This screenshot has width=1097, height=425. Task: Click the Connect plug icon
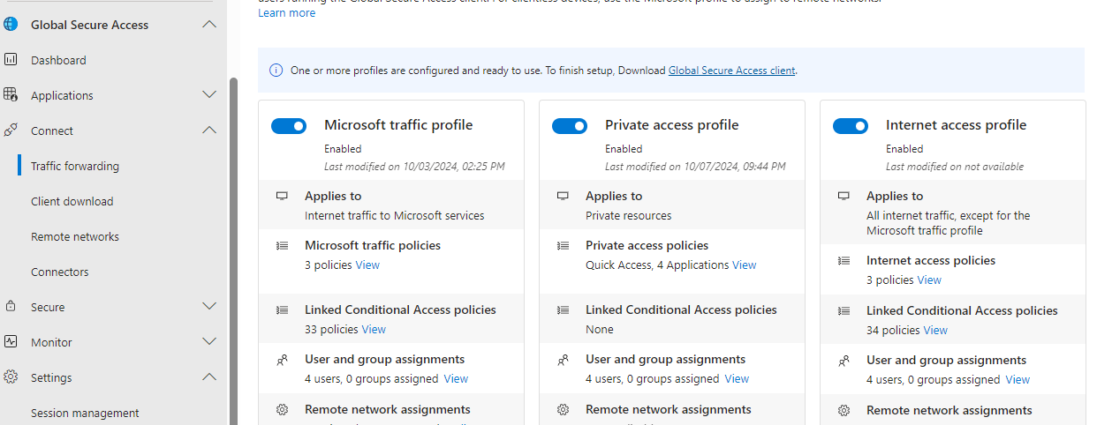click(x=11, y=130)
